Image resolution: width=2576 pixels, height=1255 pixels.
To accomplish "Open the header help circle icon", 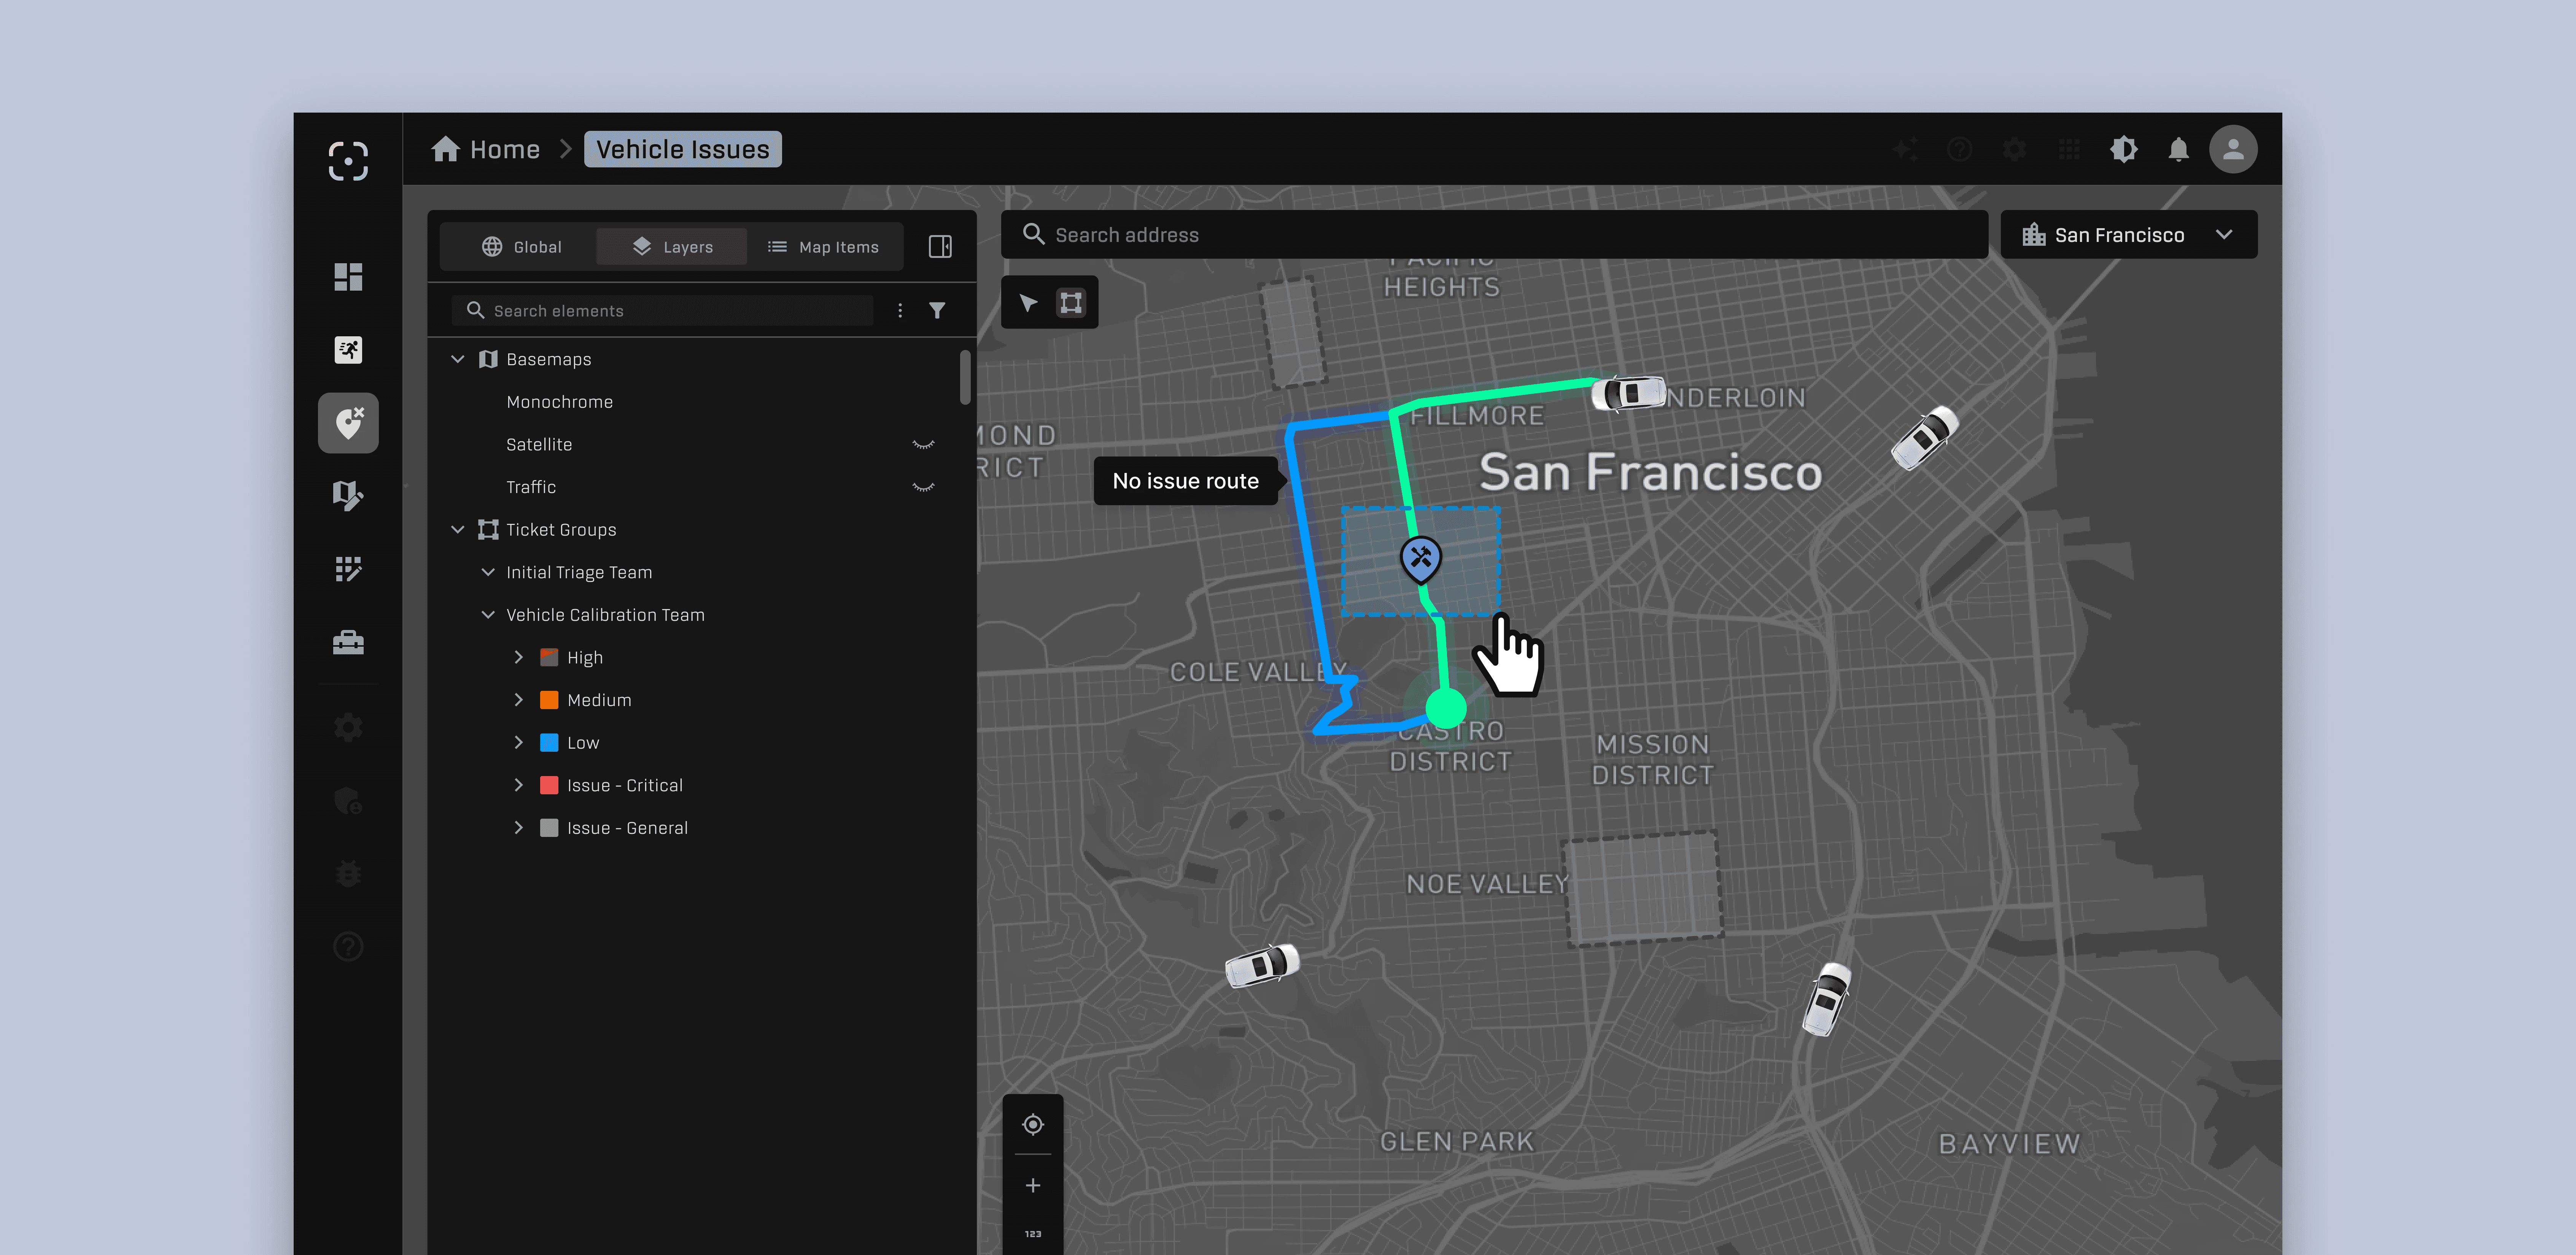I will point(1960,150).
